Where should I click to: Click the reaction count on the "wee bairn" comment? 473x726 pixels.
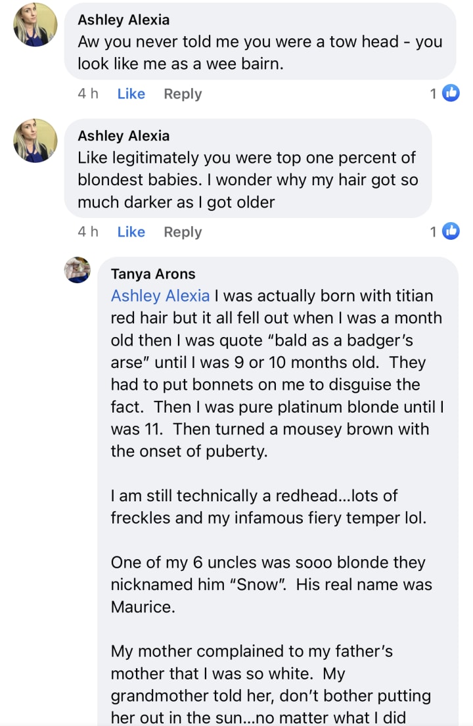point(434,94)
